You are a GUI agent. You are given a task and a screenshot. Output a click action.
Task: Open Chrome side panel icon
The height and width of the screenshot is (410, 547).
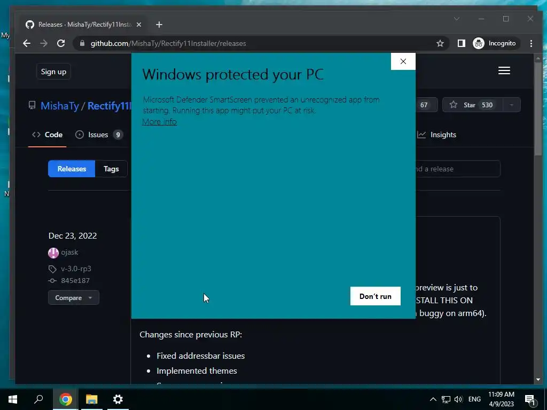[461, 43]
